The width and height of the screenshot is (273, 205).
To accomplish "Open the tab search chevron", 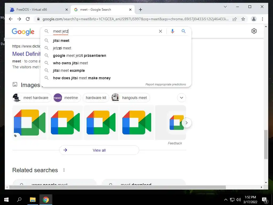I will tap(225, 7).
